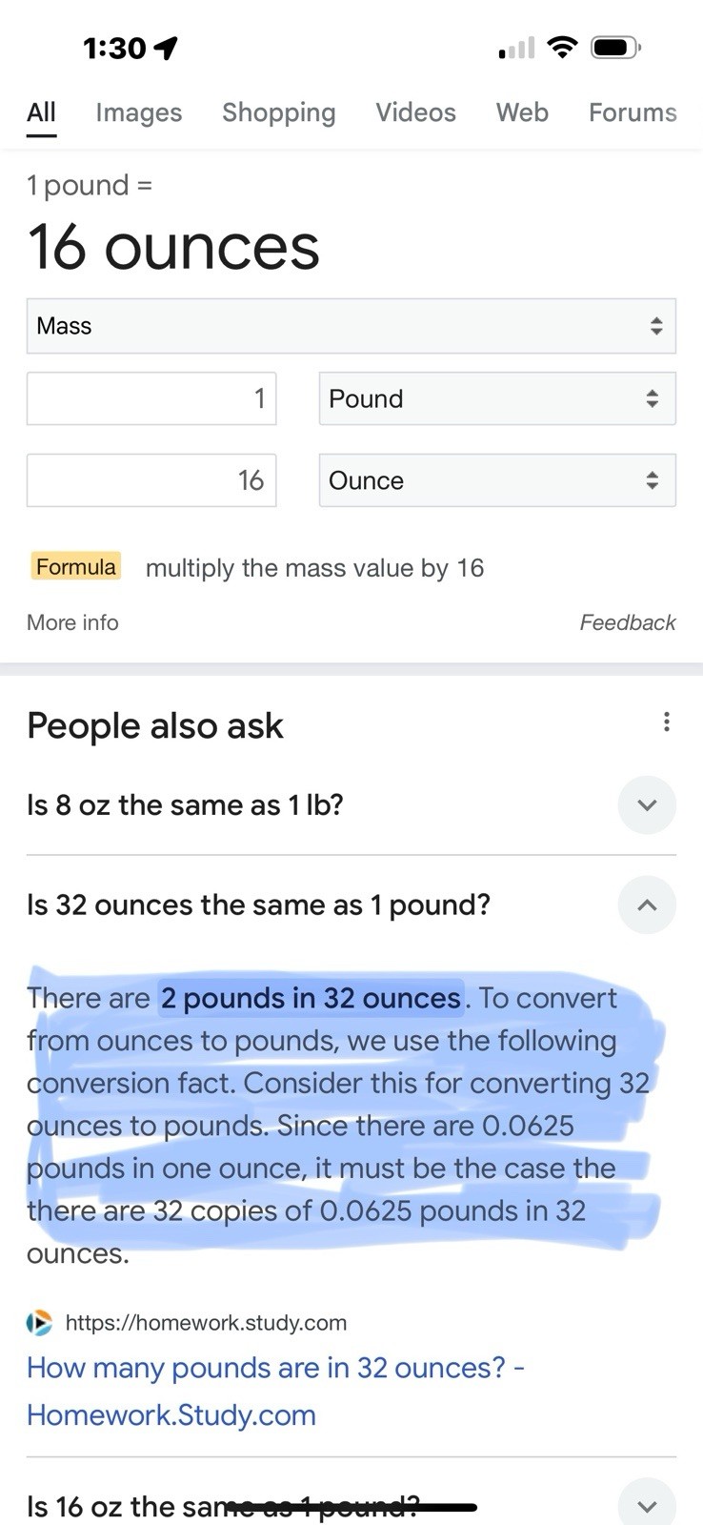Switch to the Shopping tab
The height and width of the screenshot is (1525, 703).
point(279,112)
